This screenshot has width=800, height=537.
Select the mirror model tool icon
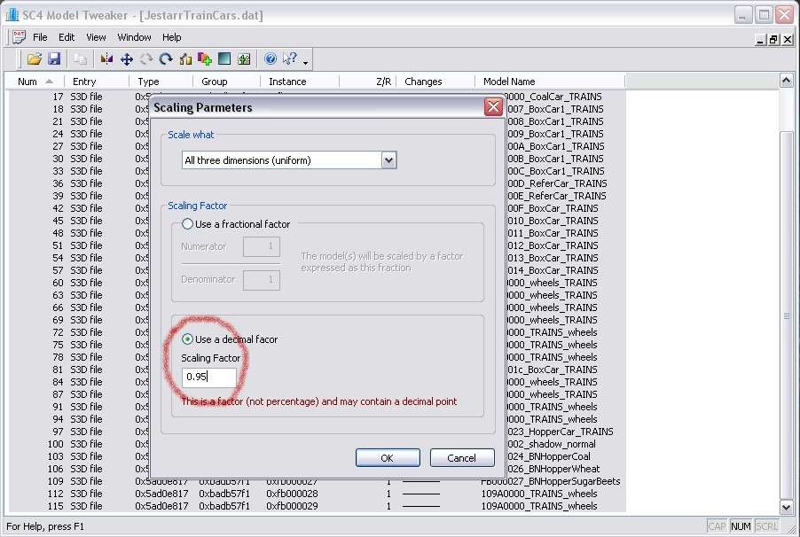coord(107,59)
